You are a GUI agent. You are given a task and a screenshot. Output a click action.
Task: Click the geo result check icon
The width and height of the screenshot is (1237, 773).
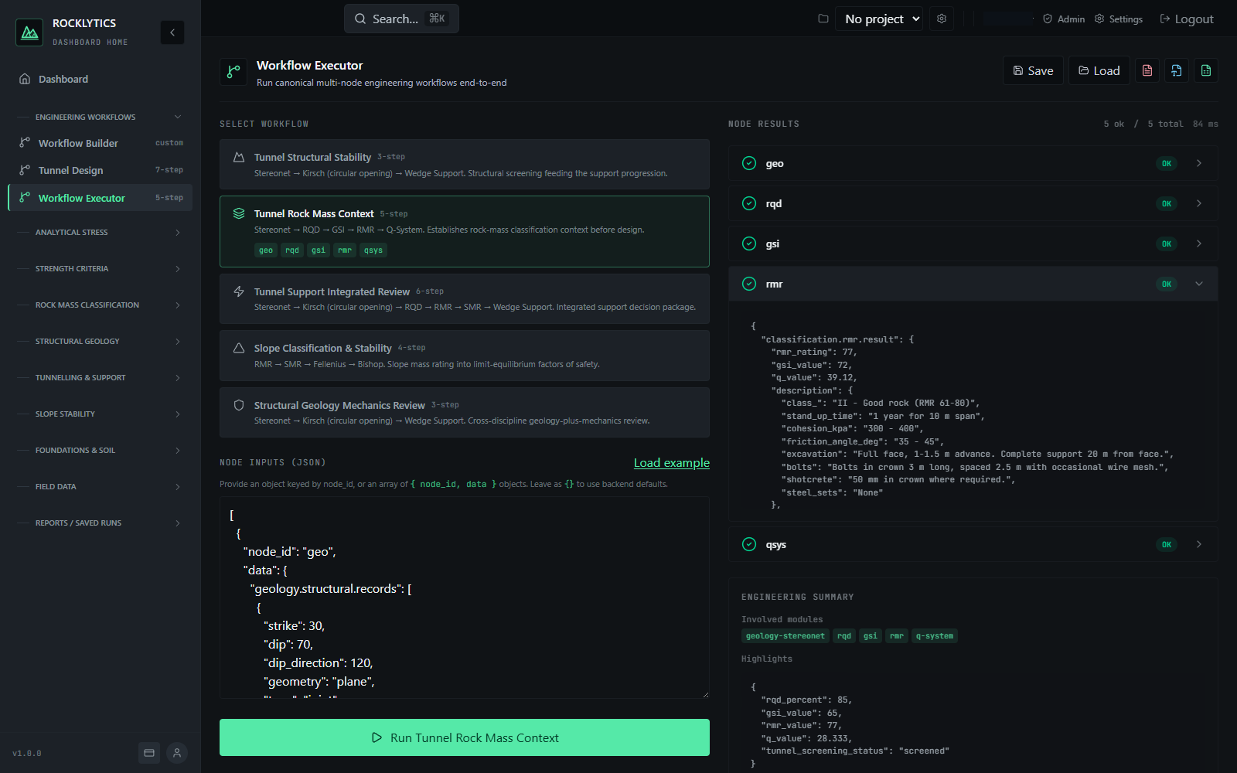pos(749,163)
